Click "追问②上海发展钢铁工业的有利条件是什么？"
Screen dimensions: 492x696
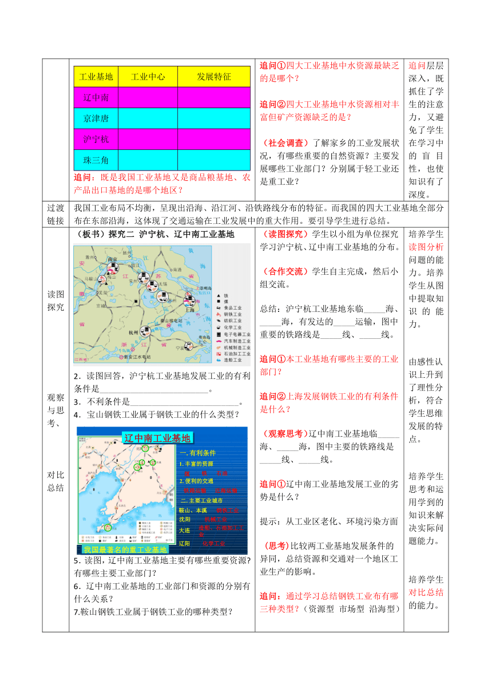(x=330, y=402)
